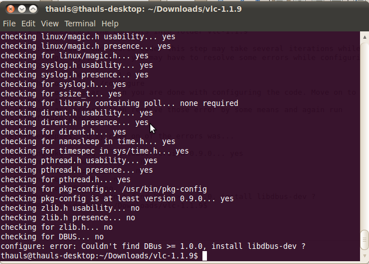Click the line 'checking linux/magic.h usability... yes'

point(88,36)
